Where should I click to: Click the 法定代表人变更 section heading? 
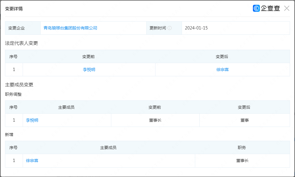pyautogui.click(x=21, y=43)
